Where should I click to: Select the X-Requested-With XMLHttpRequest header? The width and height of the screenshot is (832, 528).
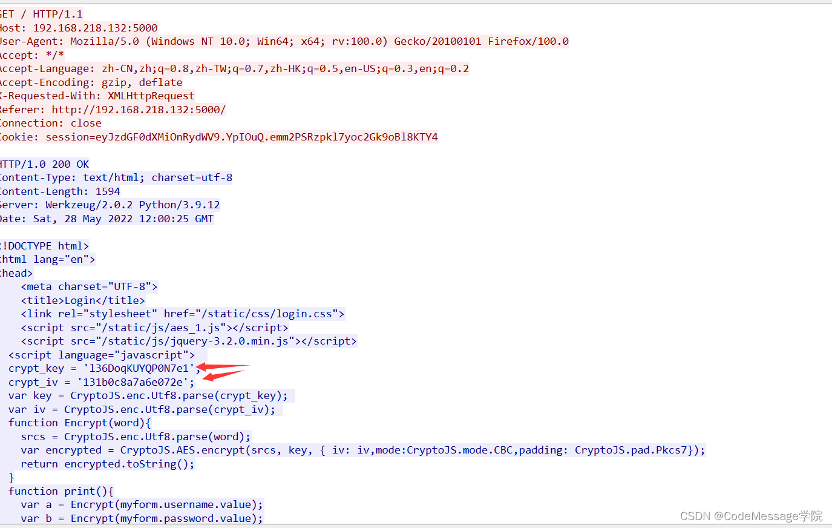coord(97,96)
